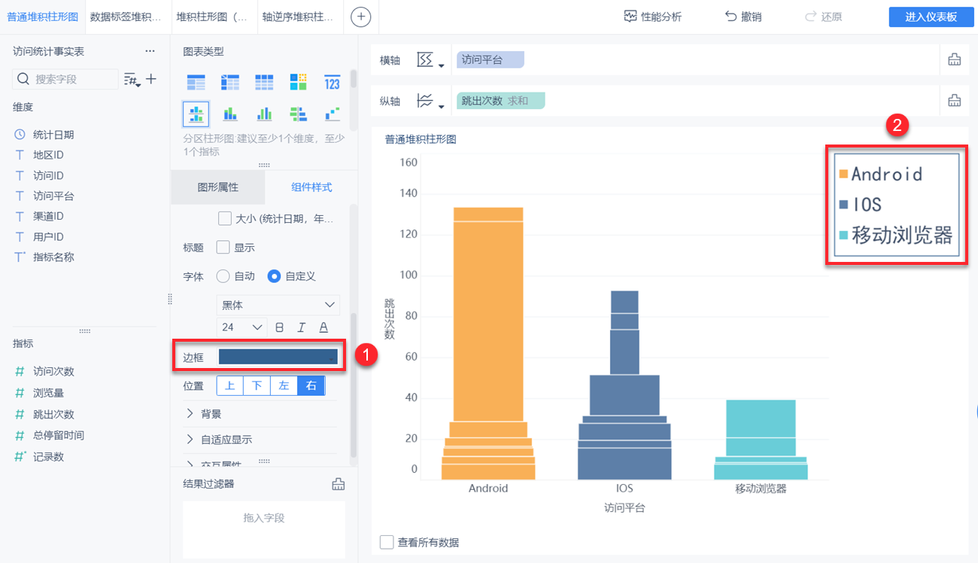Click the add field plus icon
The image size is (978, 563).
point(151,78)
